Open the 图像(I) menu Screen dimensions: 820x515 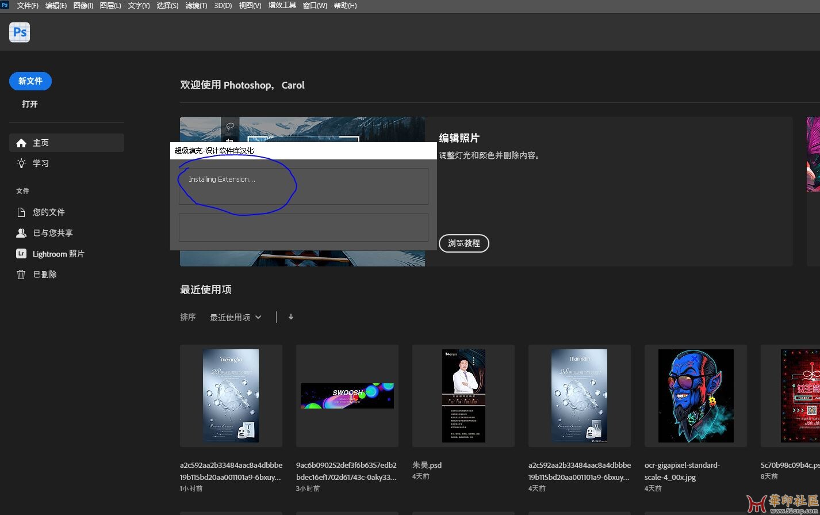(83, 6)
